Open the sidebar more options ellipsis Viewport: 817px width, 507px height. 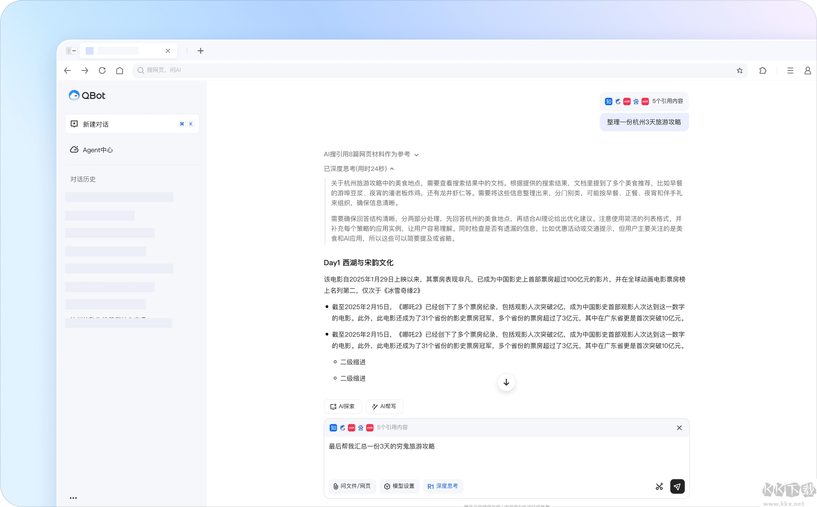coord(73,498)
